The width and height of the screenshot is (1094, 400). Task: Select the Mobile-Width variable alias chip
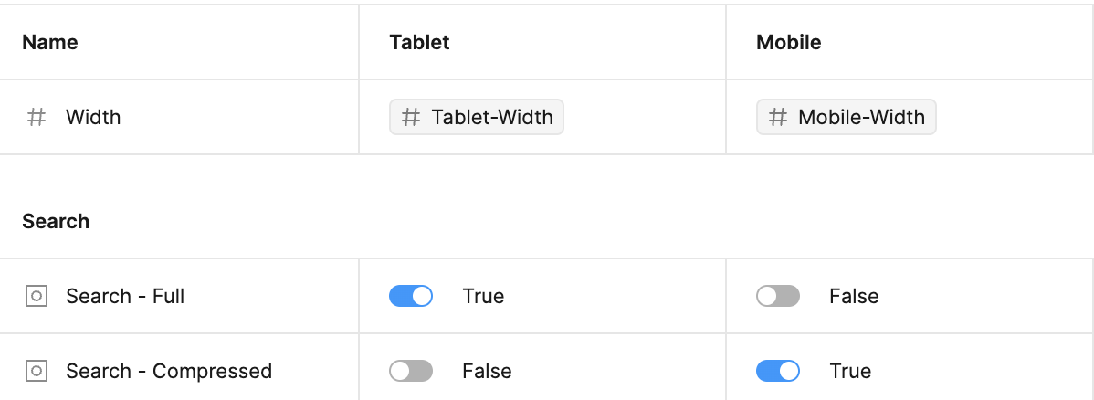[x=847, y=117]
